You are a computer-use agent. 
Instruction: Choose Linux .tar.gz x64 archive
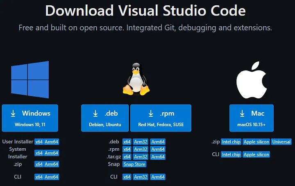[127, 157]
